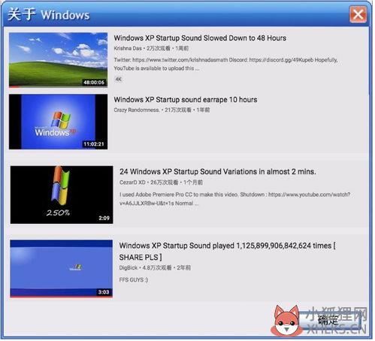Open the green hill Bliss wallpaper video thumbnail
The image size is (375, 341).
[x=58, y=60]
